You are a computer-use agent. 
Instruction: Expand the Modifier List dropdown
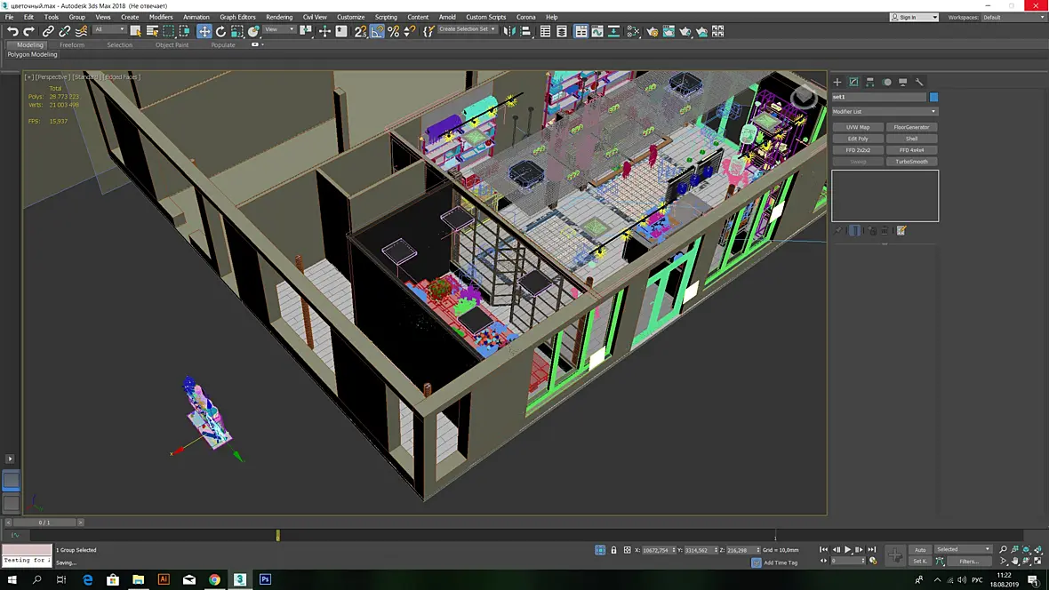coord(885,112)
